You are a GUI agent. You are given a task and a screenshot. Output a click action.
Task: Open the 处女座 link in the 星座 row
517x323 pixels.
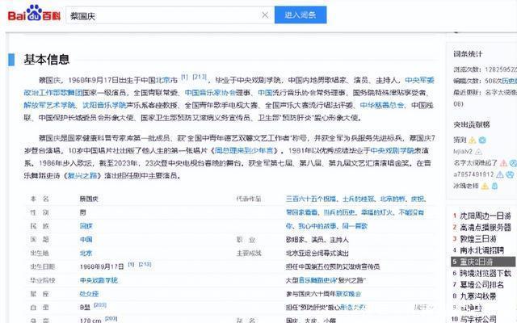89,294
